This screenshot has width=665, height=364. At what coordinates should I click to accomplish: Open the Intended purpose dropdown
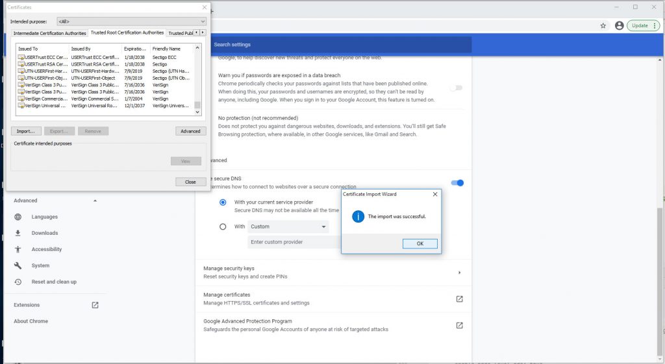(131, 21)
